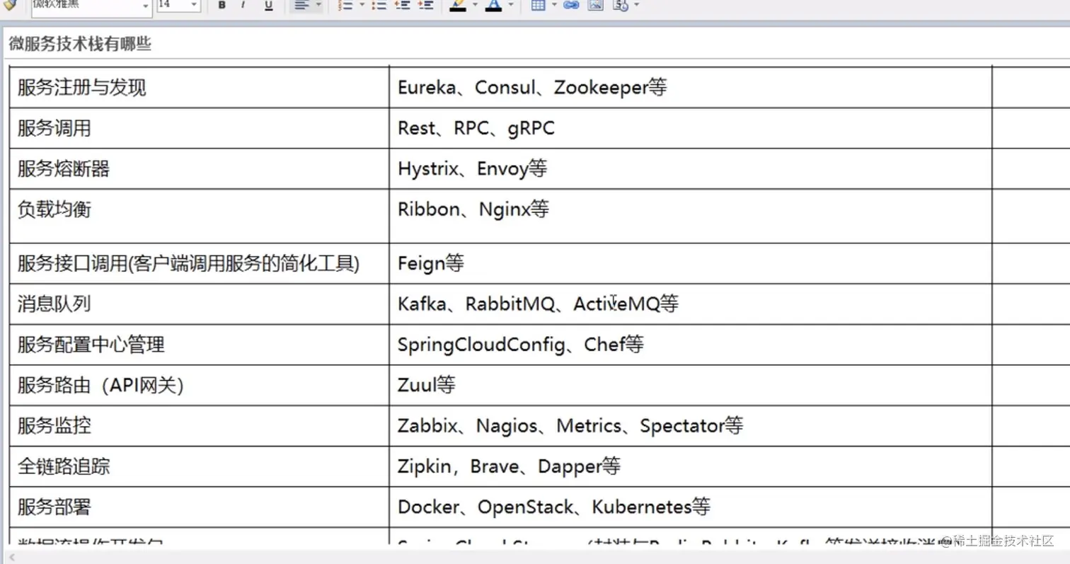This screenshot has height=564, width=1070.
Task: Apply the font color A
Action: tap(493, 6)
